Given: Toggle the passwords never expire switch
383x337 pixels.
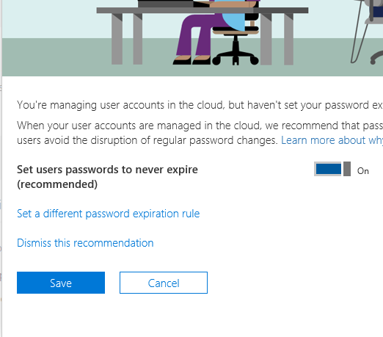Looking at the screenshot, I should point(332,169).
